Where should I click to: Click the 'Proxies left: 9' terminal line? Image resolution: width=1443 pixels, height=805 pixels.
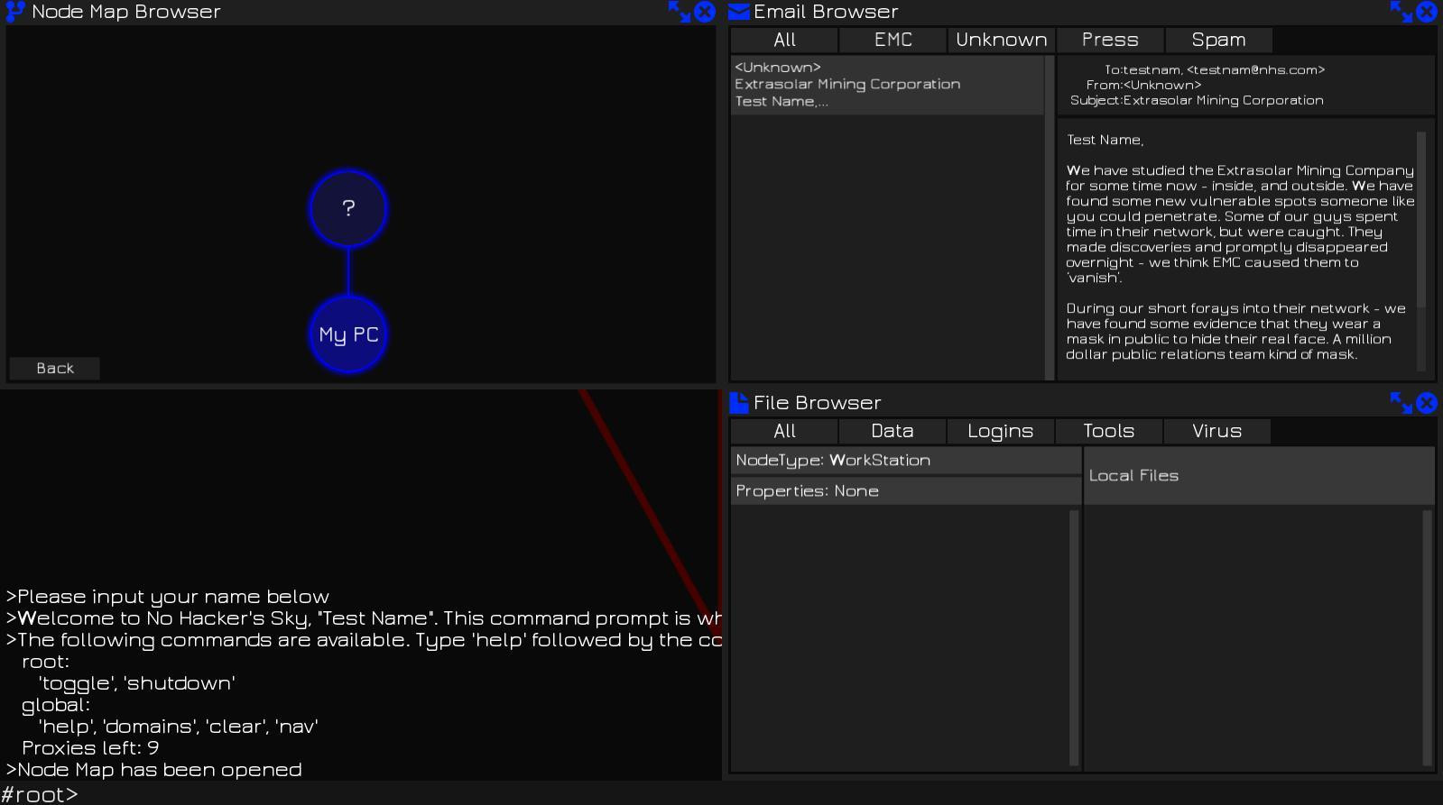point(90,747)
